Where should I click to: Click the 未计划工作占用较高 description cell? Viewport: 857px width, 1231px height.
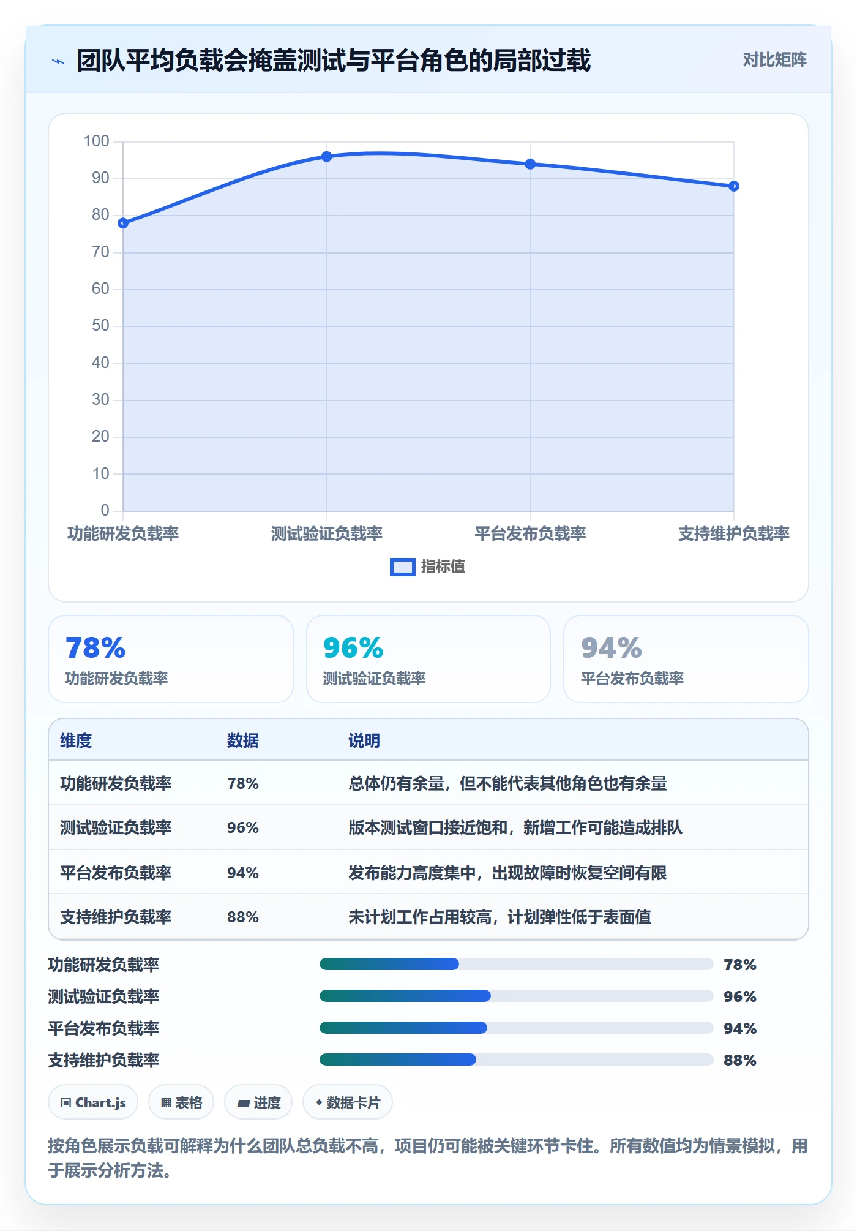click(x=500, y=917)
